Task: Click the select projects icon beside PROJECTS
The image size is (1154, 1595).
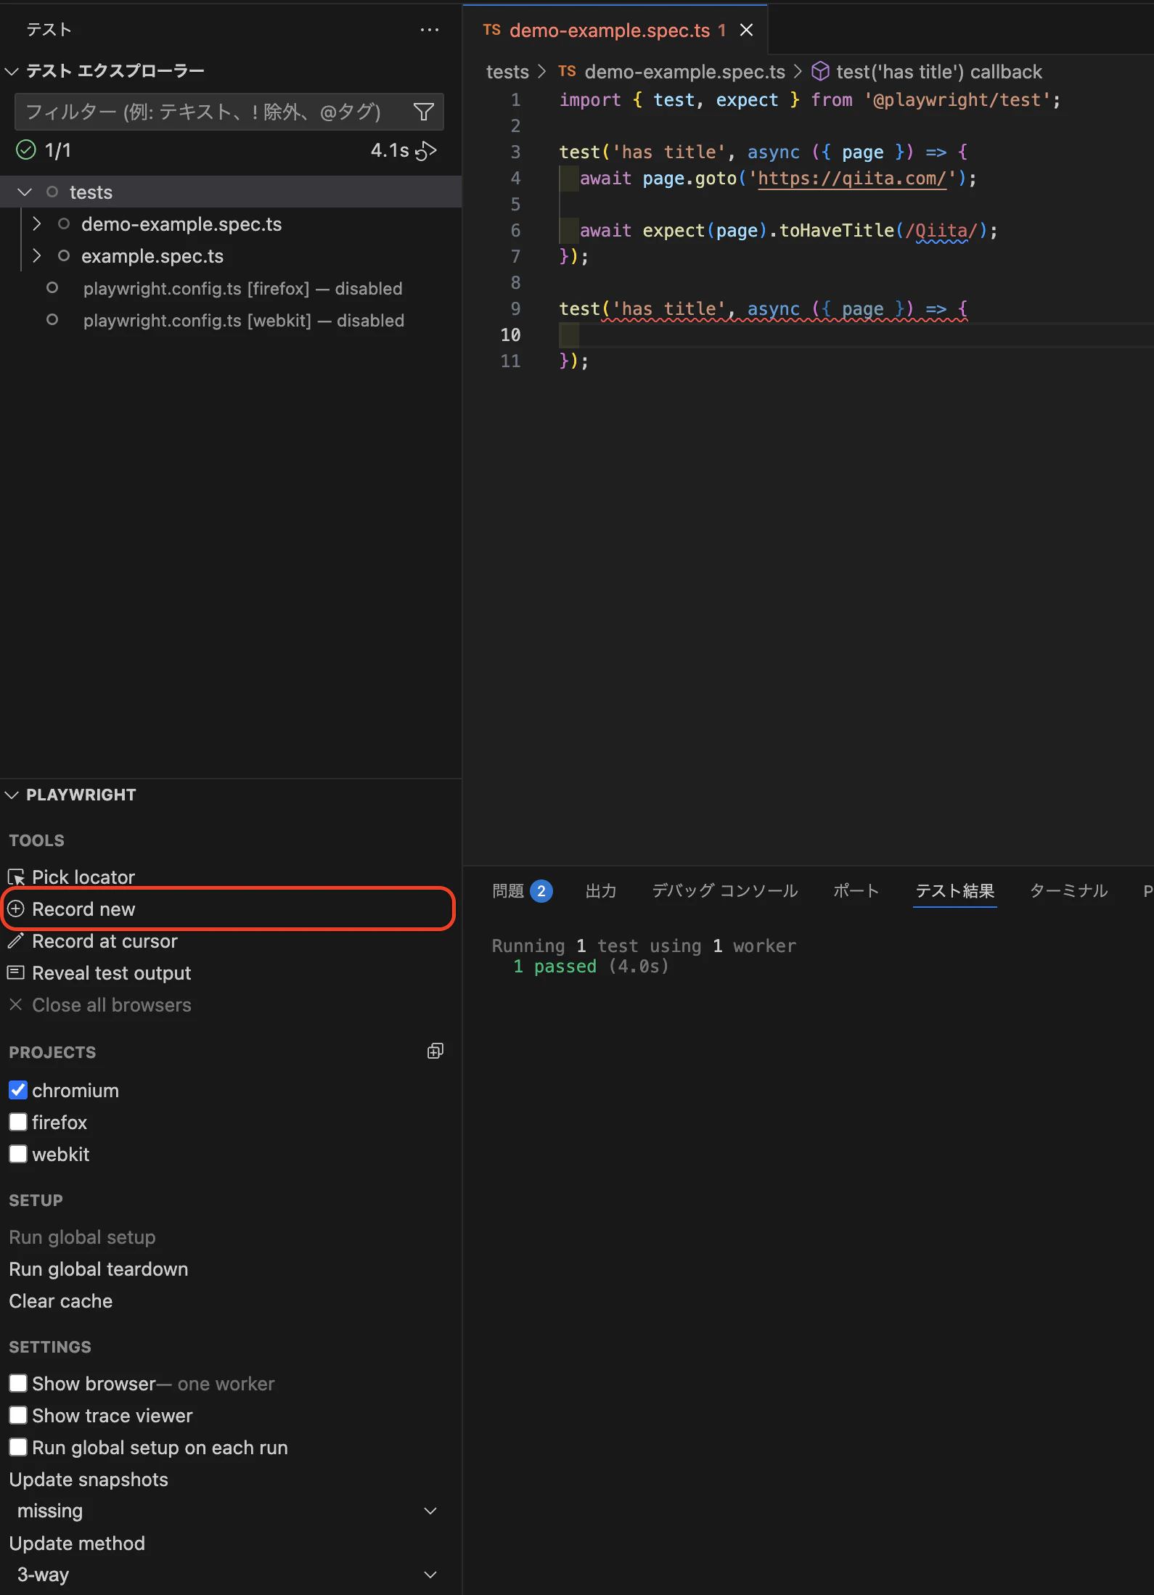Action: pyautogui.click(x=435, y=1051)
